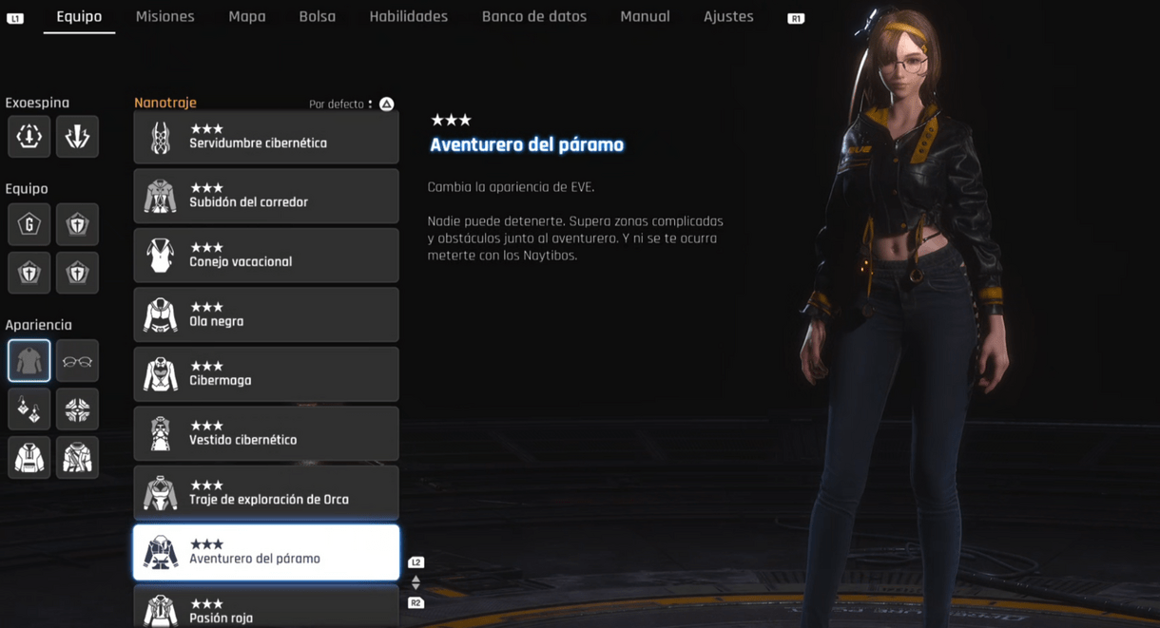Click the Par defecto label
The height and width of the screenshot is (628, 1160).
[x=337, y=105]
